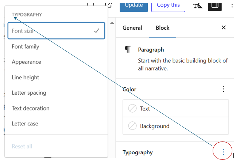Open Typography options three-dot menu
240x166 pixels.
coord(224,152)
